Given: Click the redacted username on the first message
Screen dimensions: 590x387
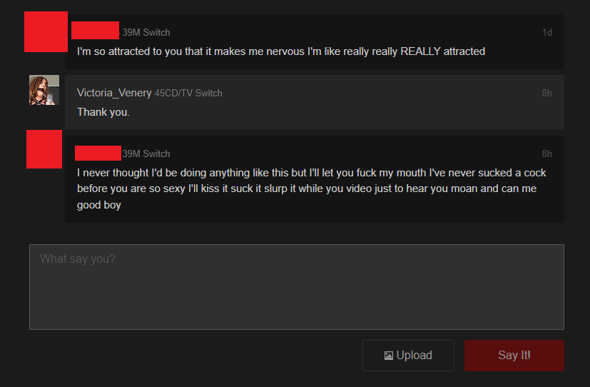Looking at the screenshot, I should [x=95, y=31].
